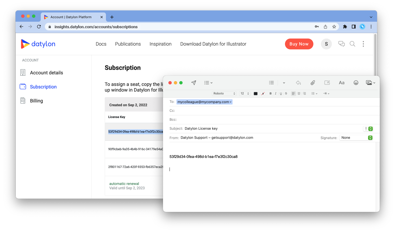Attach a file with the paperclip icon
Screen dimensions: 395x232
[313, 83]
